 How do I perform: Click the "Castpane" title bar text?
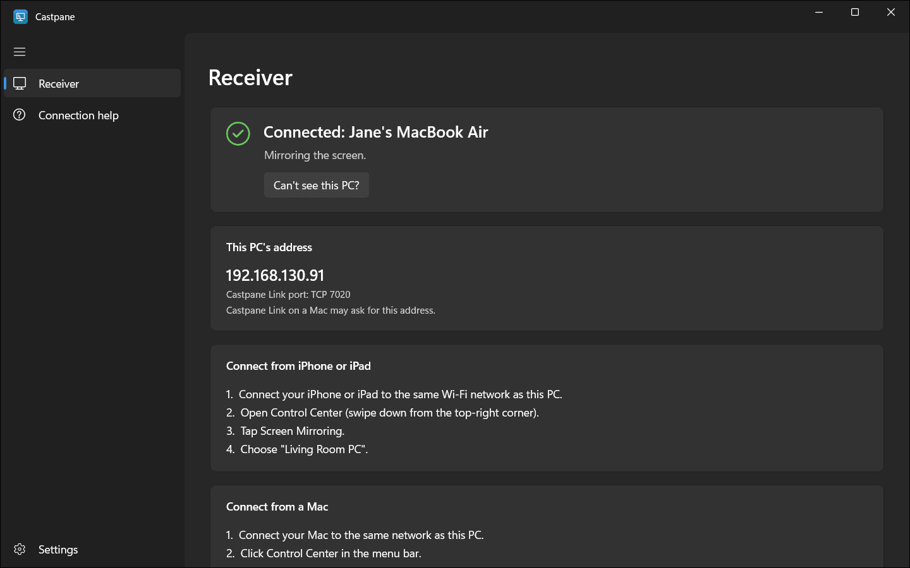(x=55, y=17)
